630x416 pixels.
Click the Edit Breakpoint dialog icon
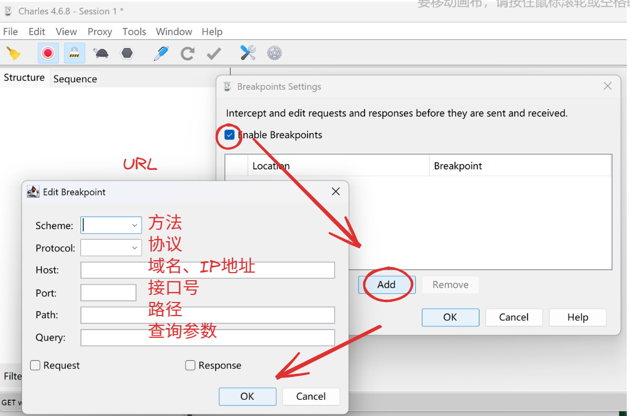coord(33,192)
